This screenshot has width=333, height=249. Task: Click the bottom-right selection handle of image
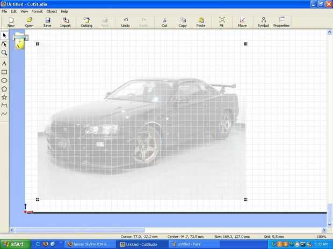(245, 199)
